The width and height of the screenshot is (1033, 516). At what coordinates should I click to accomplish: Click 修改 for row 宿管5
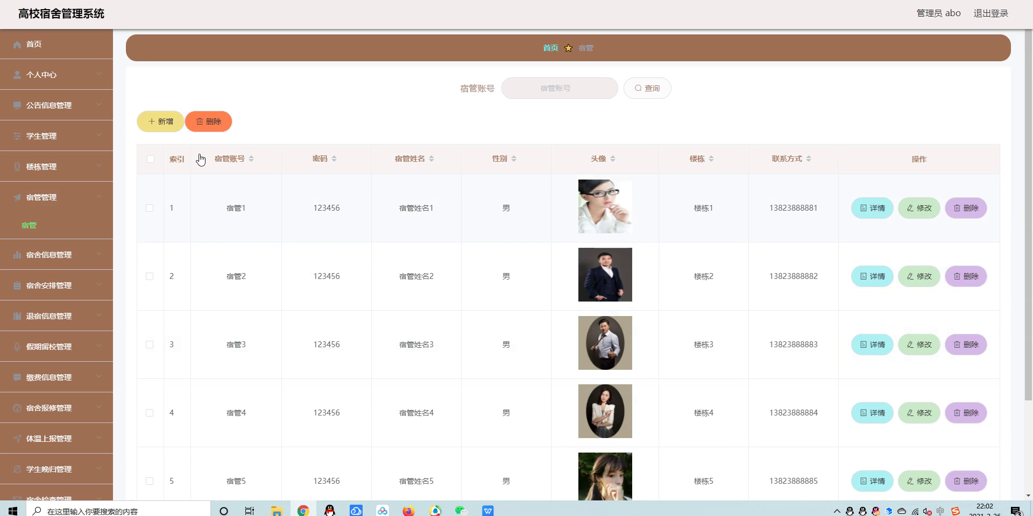point(919,481)
